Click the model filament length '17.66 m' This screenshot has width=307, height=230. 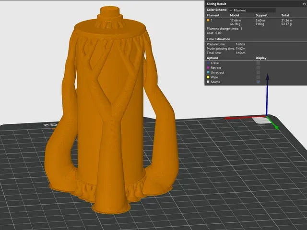(x=236, y=20)
